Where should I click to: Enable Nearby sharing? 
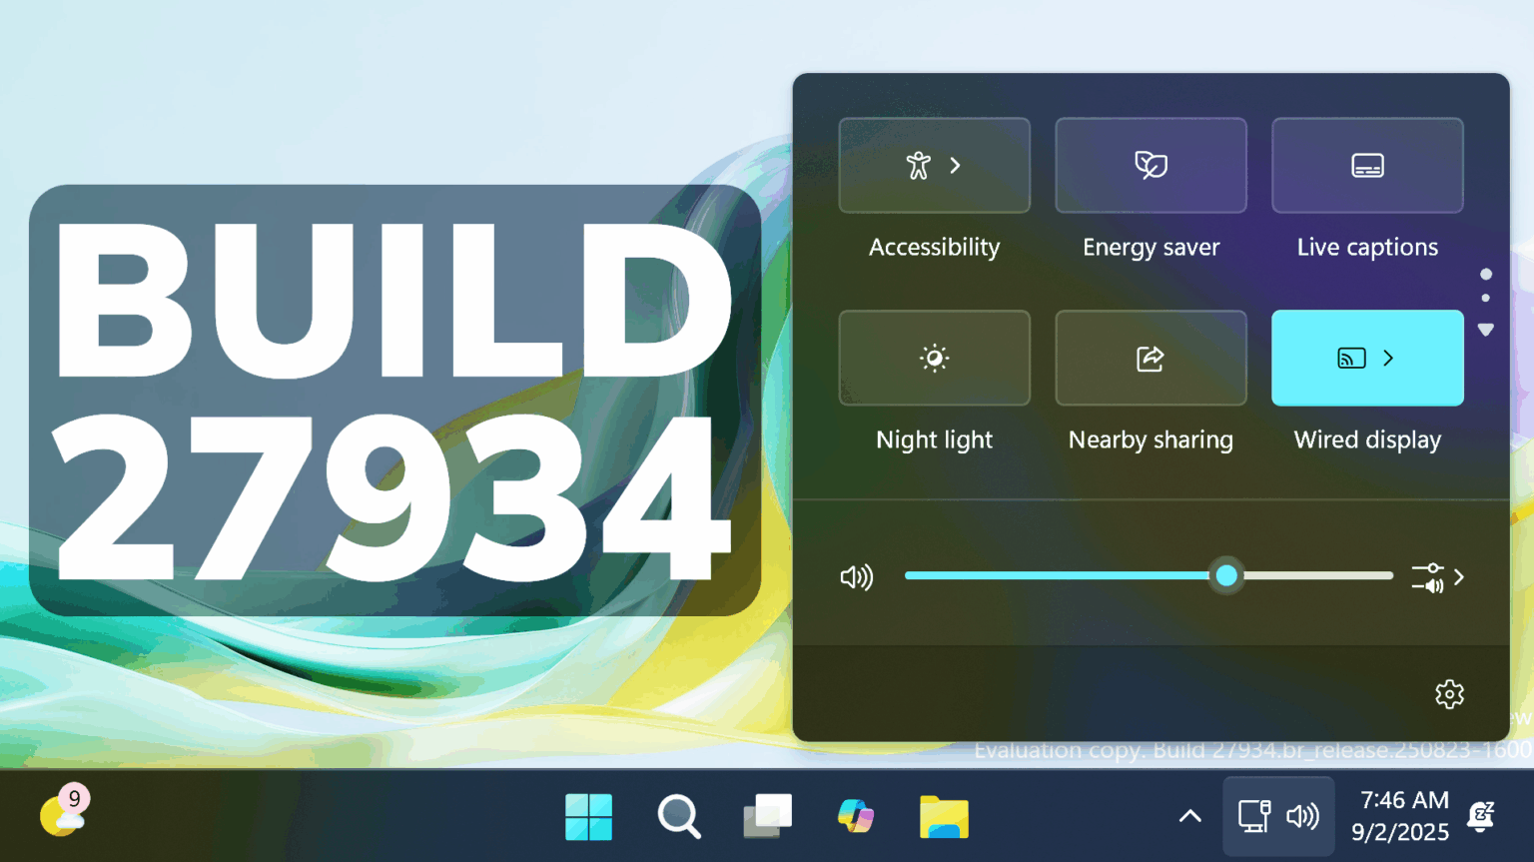pos(1150,358)
